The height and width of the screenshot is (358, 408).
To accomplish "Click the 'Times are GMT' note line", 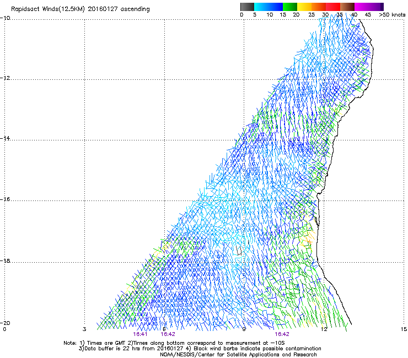I will coord(174,343).
